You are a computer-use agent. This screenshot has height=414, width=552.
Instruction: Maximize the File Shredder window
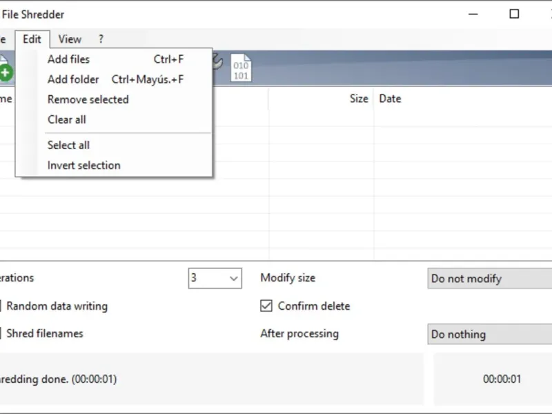click(514, 14)
